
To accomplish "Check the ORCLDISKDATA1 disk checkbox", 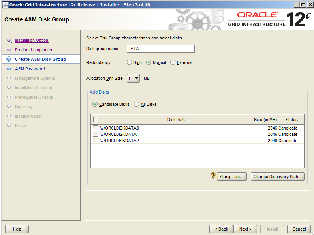I will 95,134.
